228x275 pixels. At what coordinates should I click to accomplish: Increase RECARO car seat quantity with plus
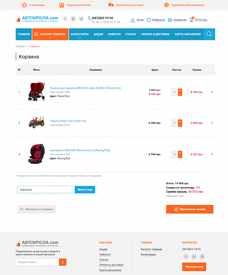tap(180, 153)
